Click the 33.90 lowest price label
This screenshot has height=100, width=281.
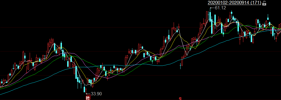click(x=96, y=94)
